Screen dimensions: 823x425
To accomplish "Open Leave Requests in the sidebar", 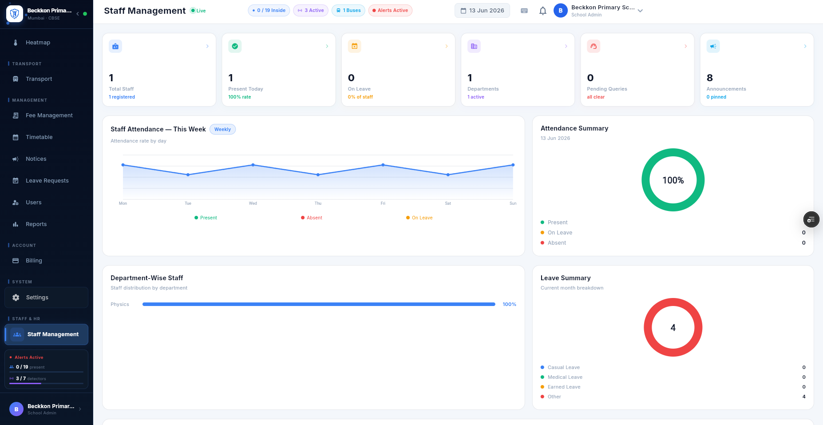I will coord(47,181).
